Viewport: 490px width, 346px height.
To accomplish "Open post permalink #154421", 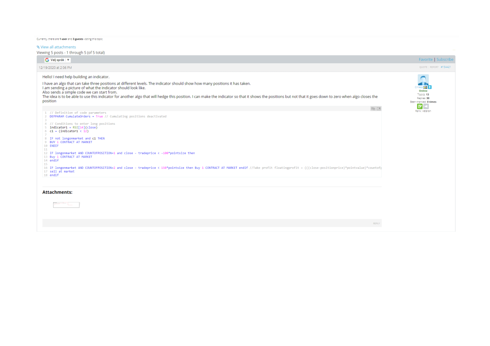I will tap(445, 67).
